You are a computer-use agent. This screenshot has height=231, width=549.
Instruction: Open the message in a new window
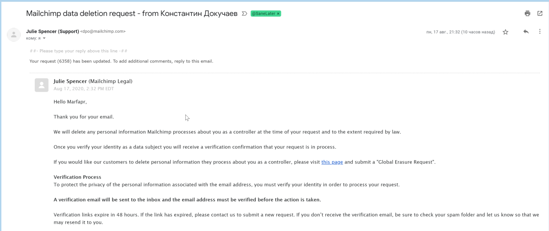click(540, 14)
